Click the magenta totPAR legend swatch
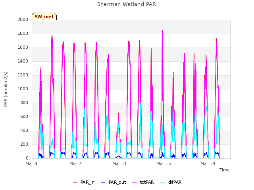Viewport: 254px width, 190px height. pos(135,183)
